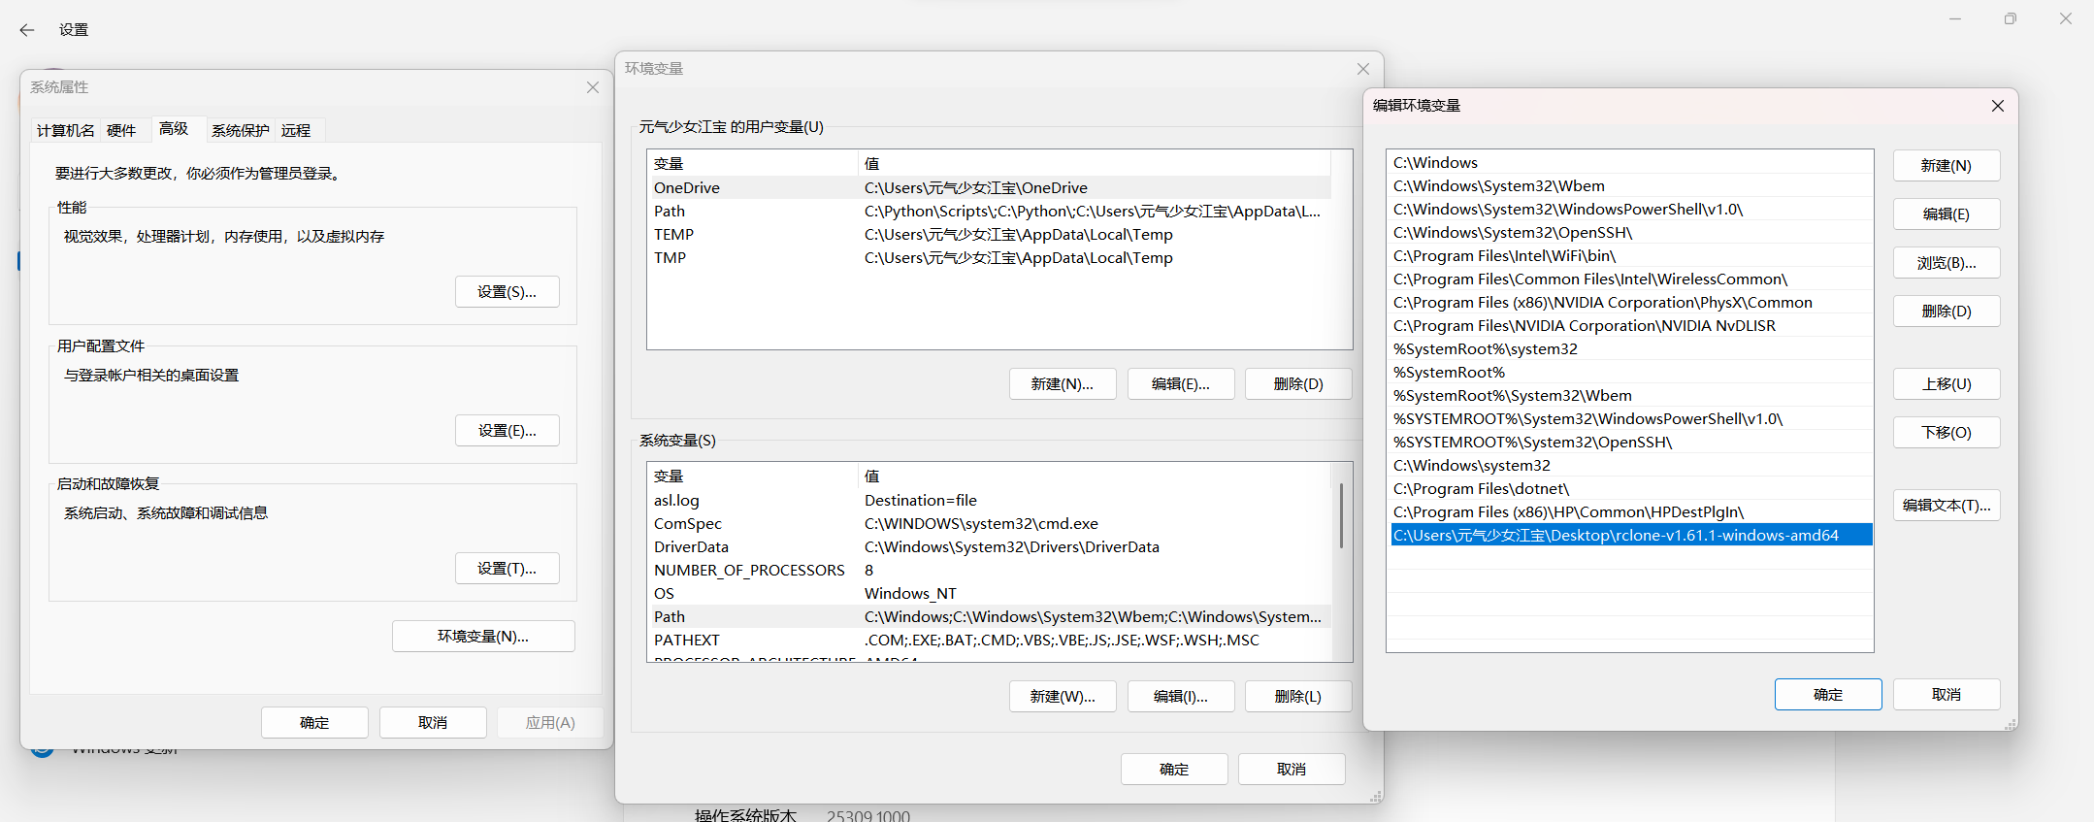Screen dimensions: 2094x822
Task: Click 上移(U) to move entry up
Action: [1946, 384]
